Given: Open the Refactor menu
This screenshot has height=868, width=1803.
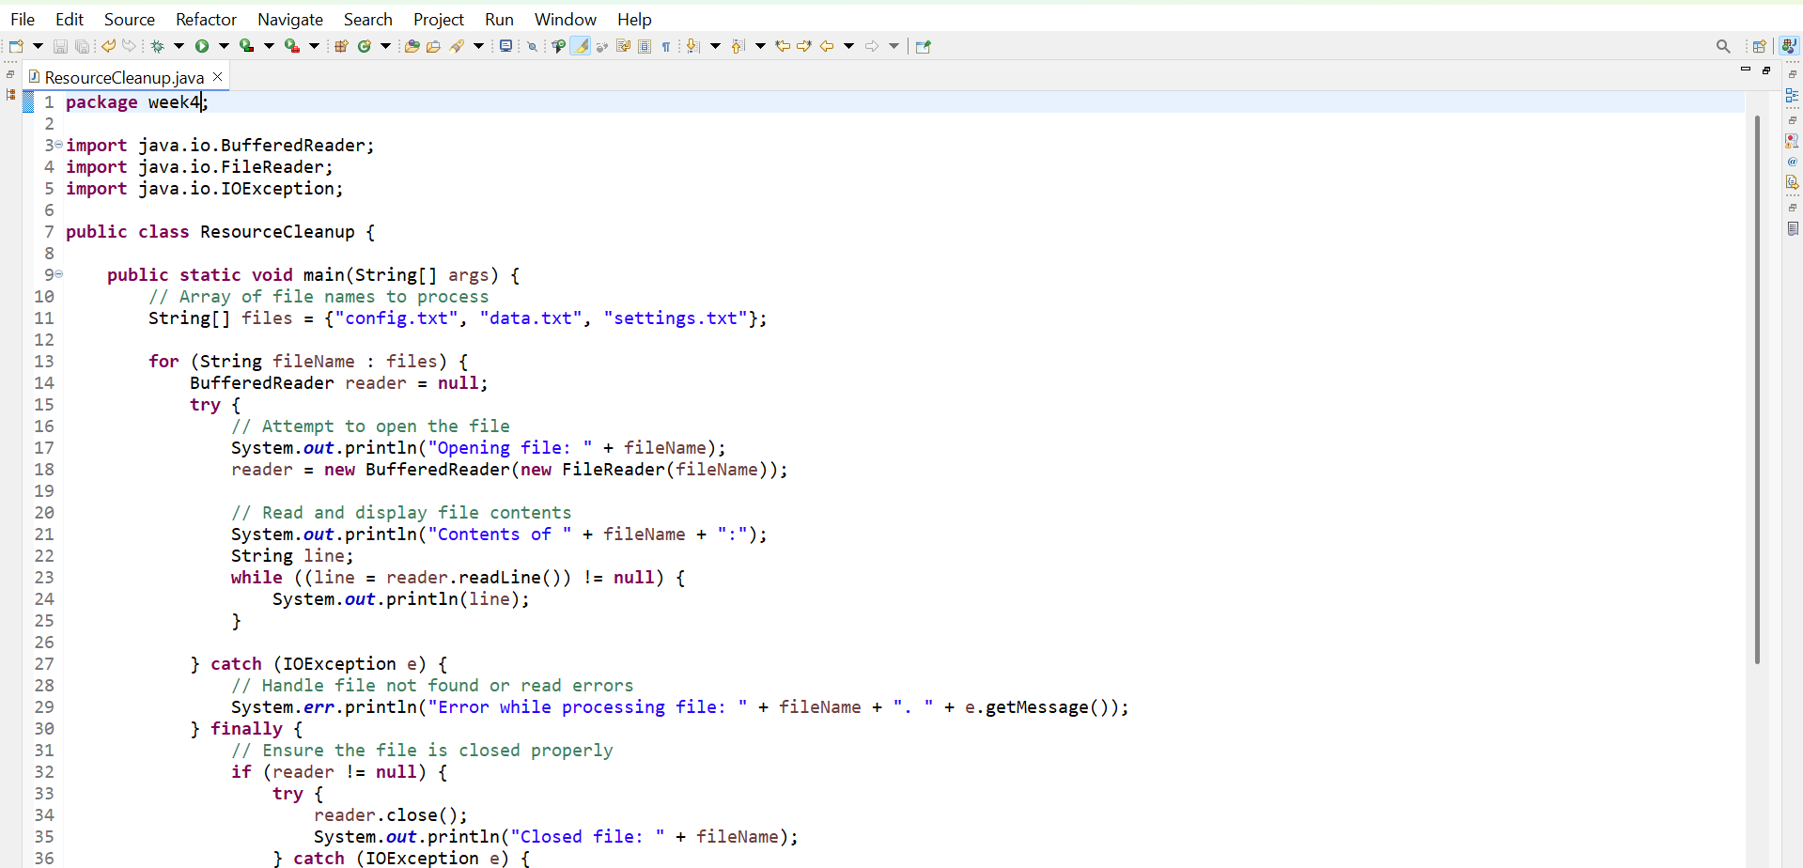Looking at the screenshot, I should click(x=206, y=19).
